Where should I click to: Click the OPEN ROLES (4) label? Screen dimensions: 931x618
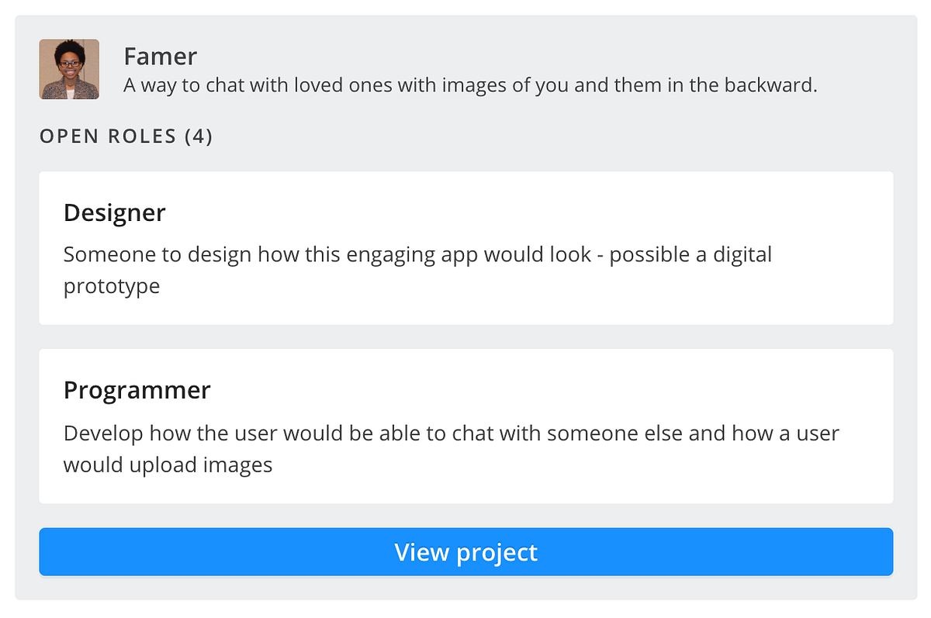tap(126, 136)
